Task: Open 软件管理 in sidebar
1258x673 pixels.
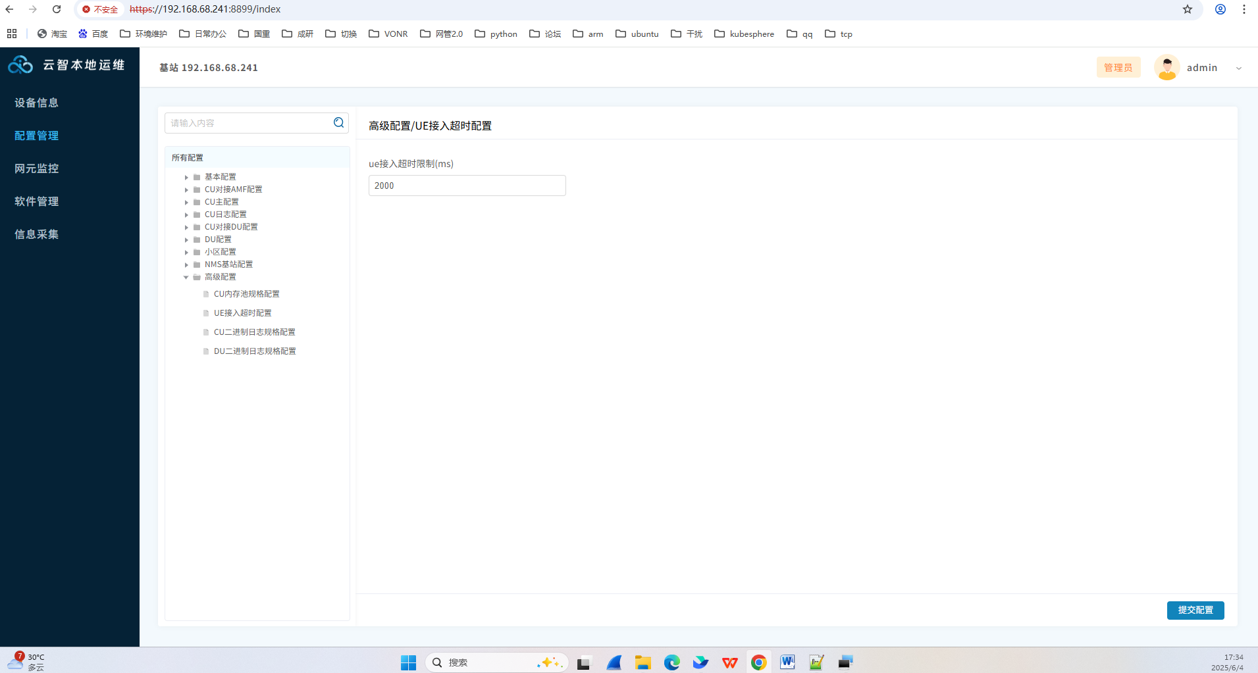Action: [x=37, y=201]
